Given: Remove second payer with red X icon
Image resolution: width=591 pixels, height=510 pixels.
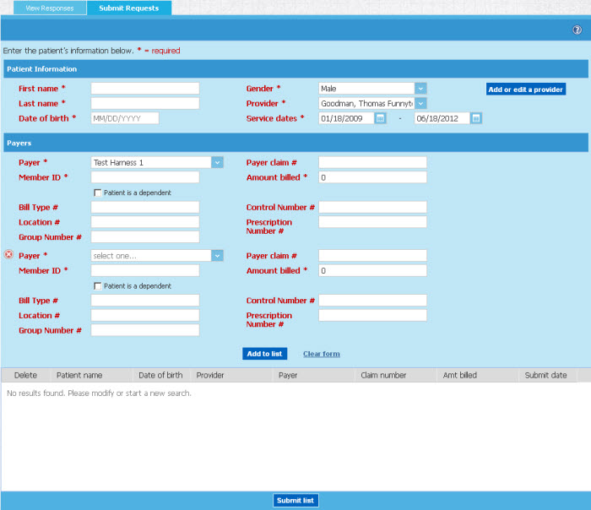Looking at the screenshot, I should tap(8, 254).
